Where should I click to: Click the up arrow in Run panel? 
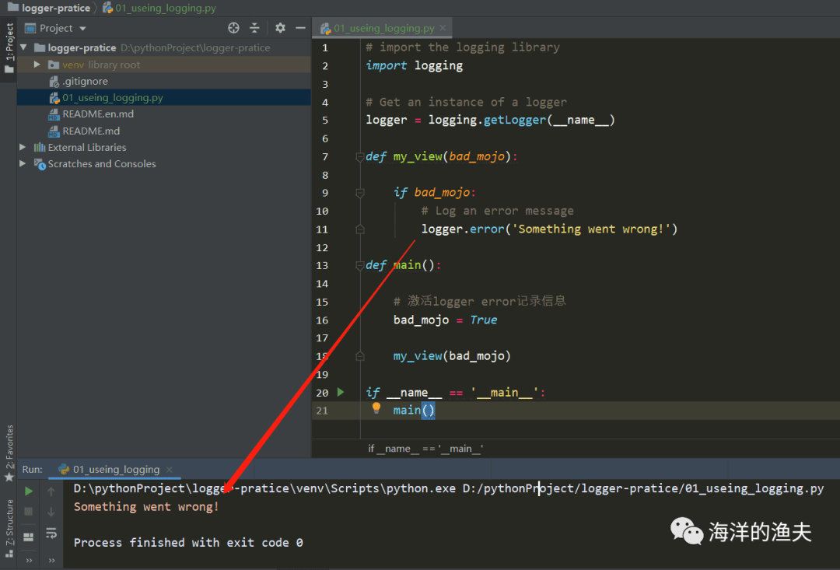coord(51,491)
